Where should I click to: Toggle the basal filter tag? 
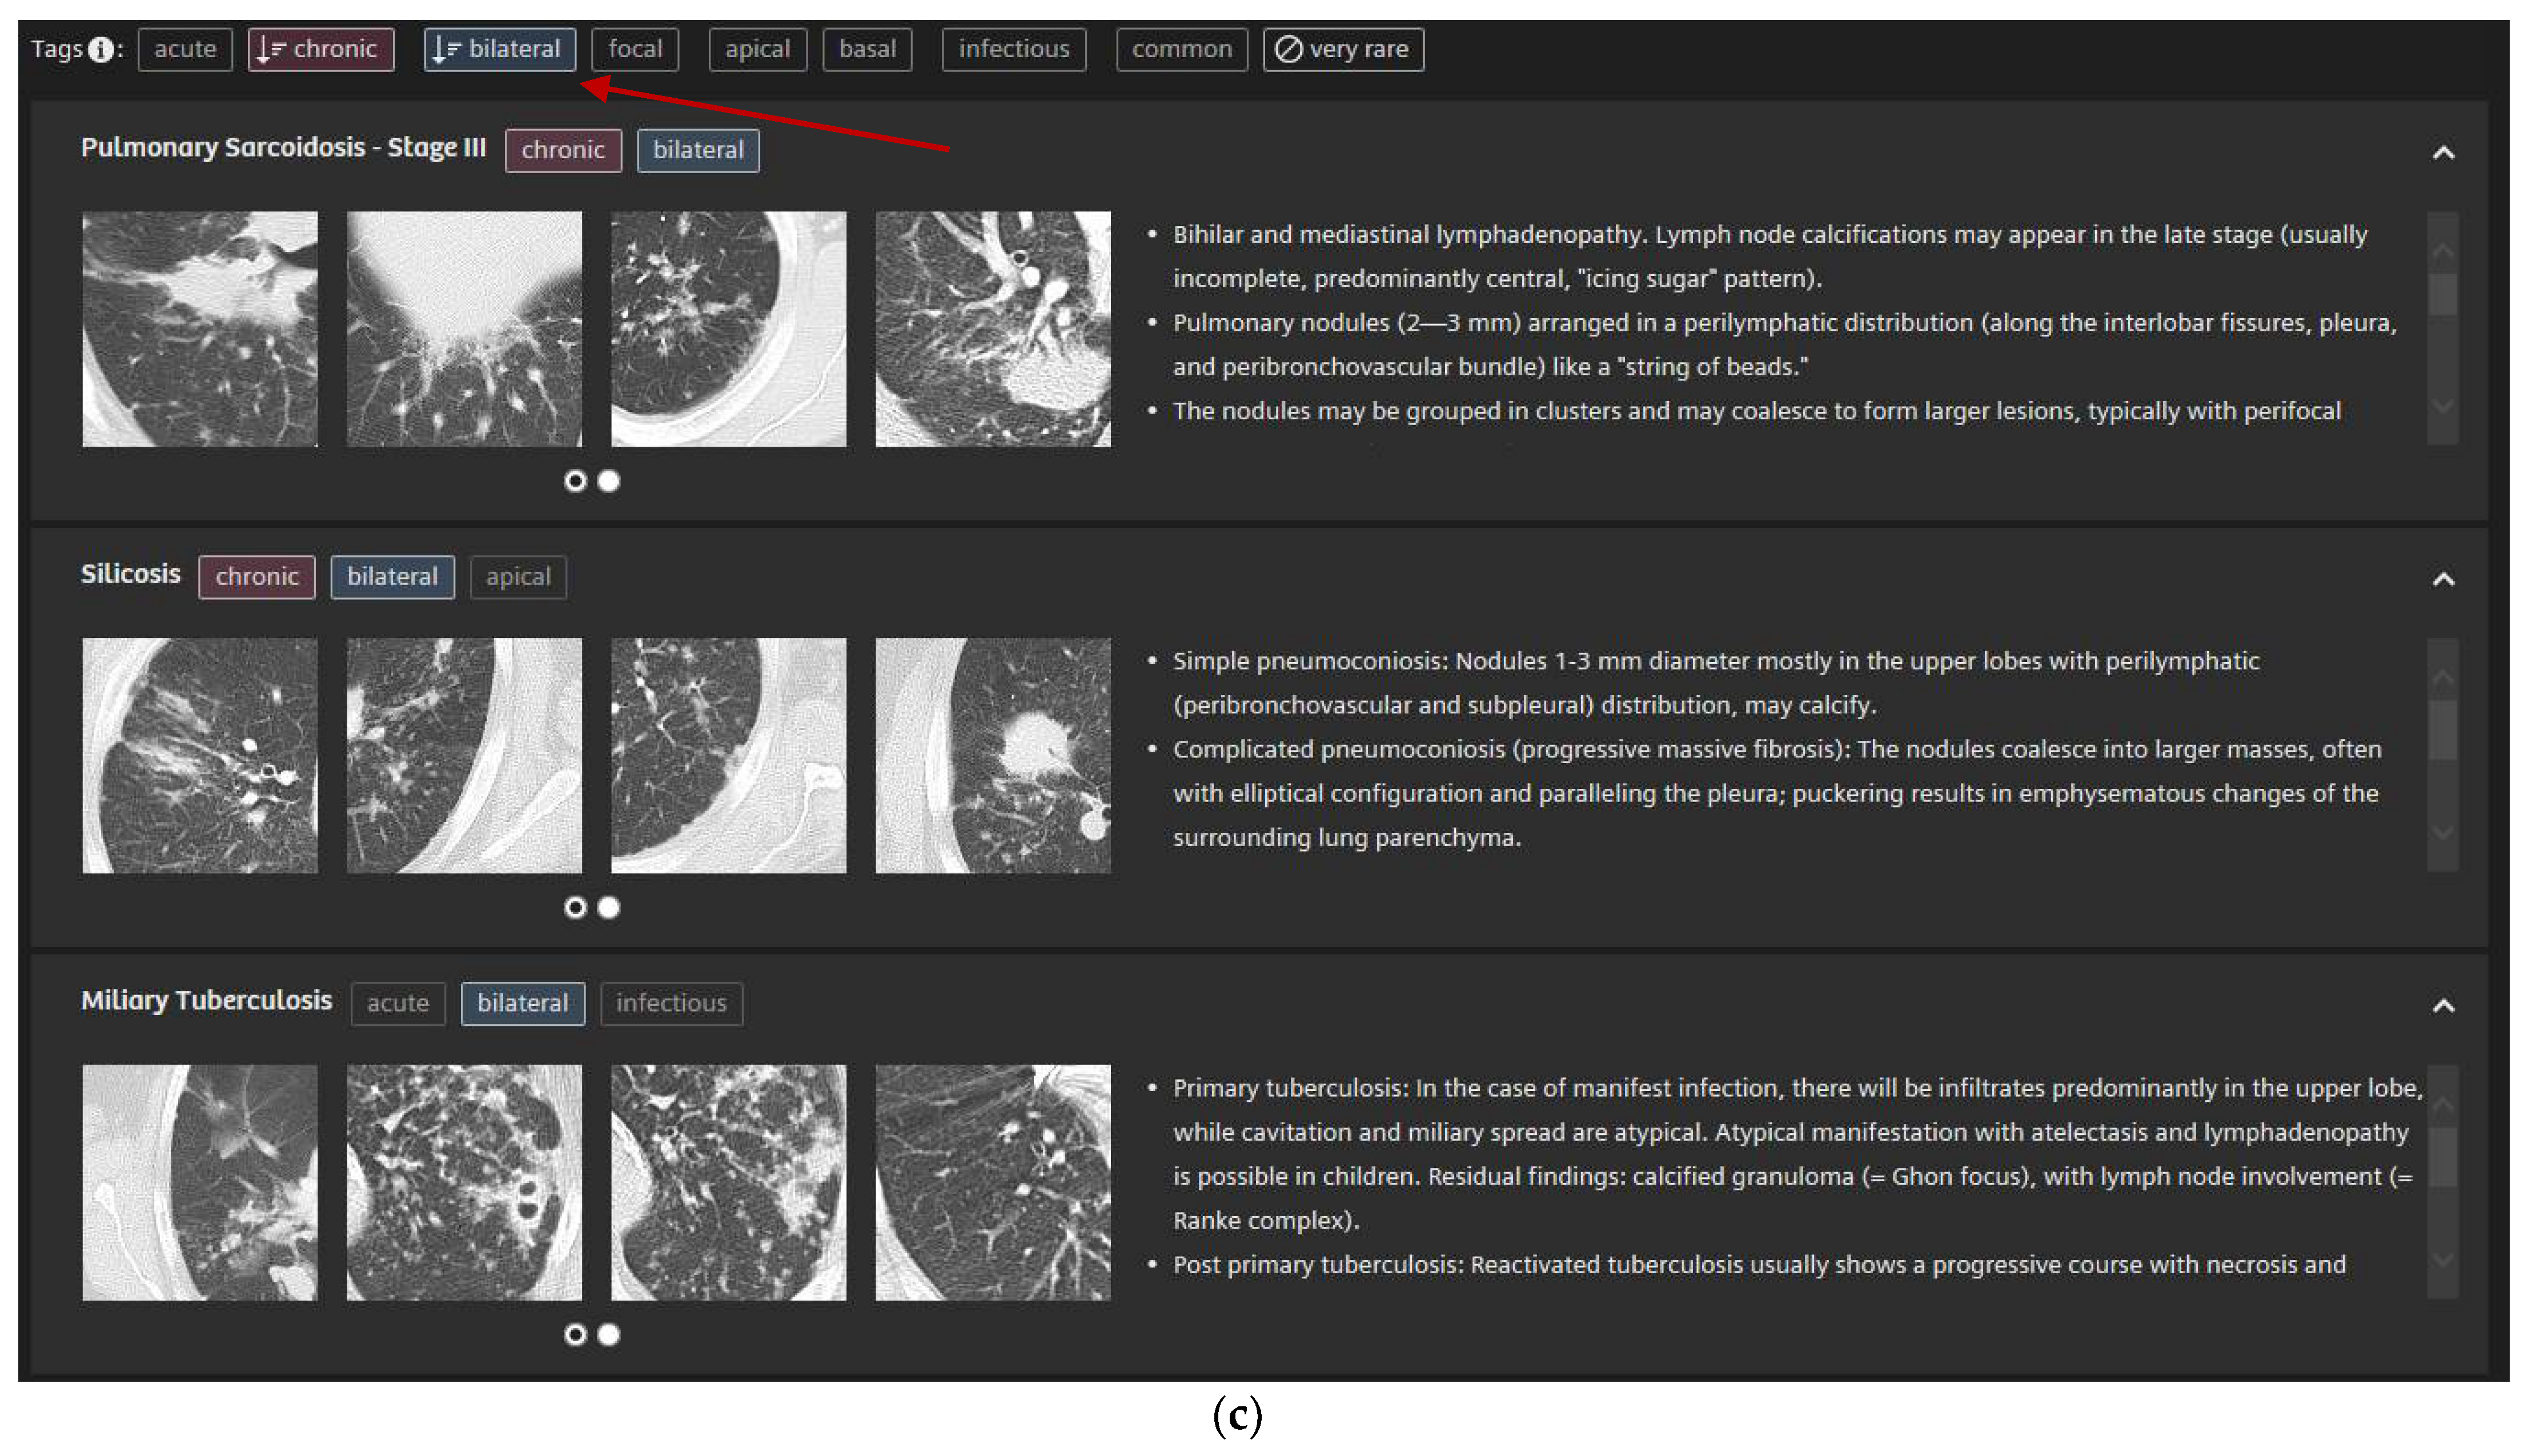click(x=867, y=49)
